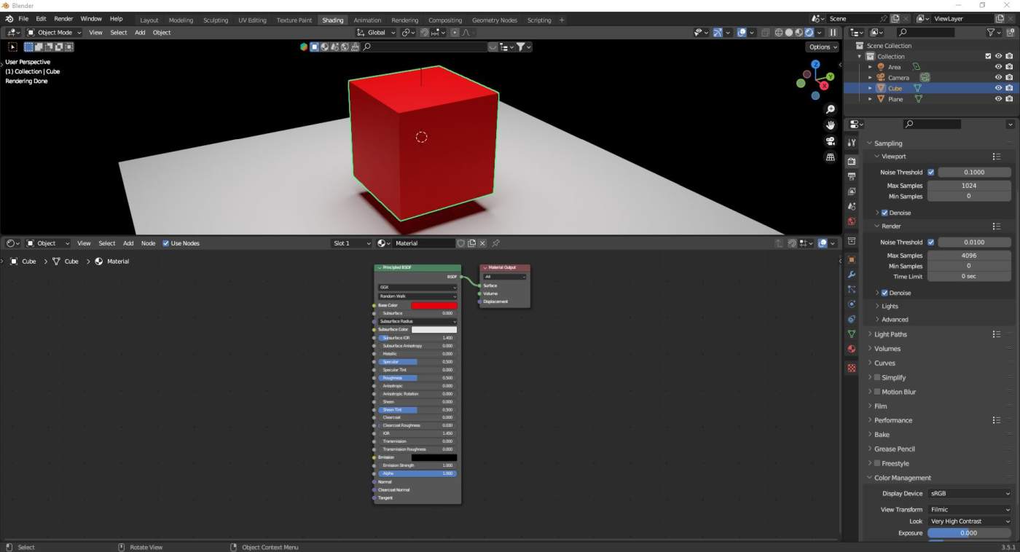Click the viewport Options button

[821, 47]
